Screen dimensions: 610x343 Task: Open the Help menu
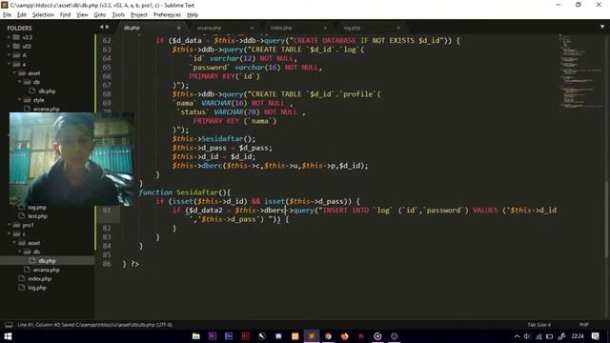coord(193,15)
